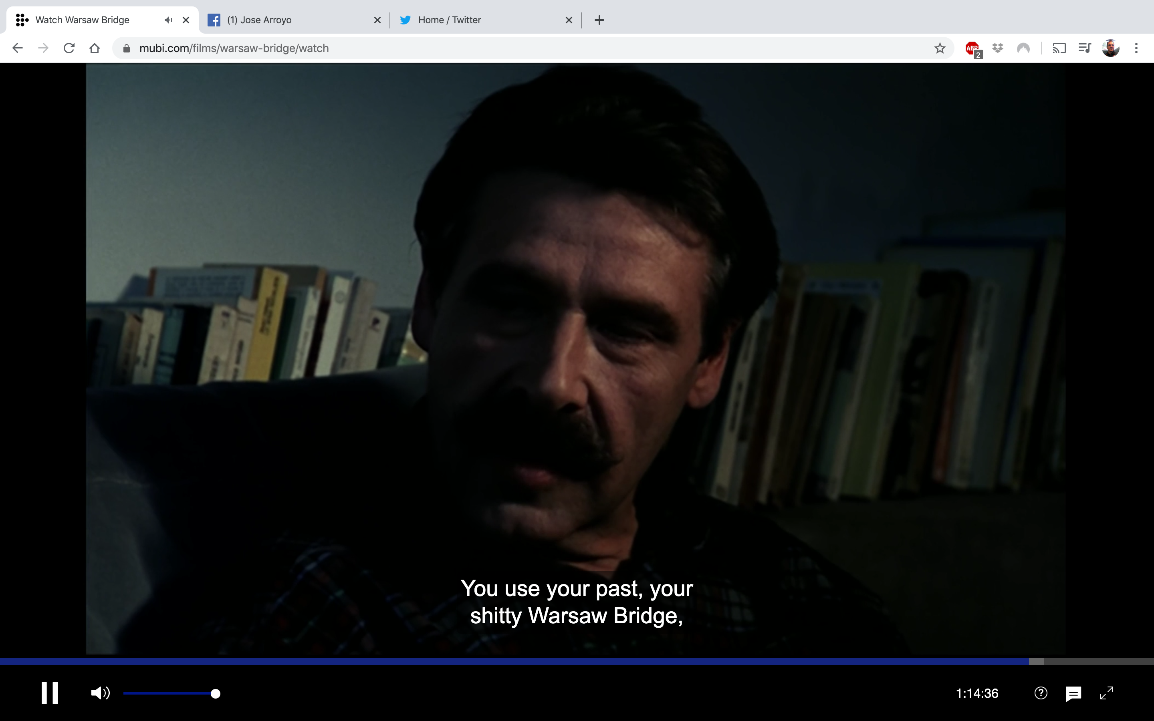Adjust the volume slider handle
1154x721 pixels.
click(216, 693)
